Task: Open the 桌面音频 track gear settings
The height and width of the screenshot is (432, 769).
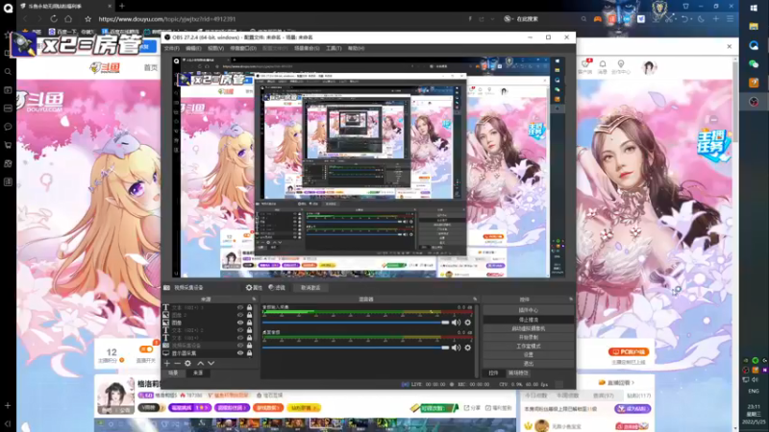Action: pyautogui.click(x=468, y=348)
